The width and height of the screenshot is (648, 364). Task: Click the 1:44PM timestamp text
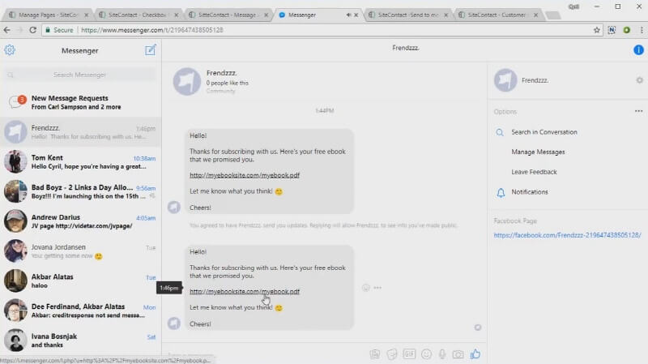pyautogui.click(x=325, y=111)
